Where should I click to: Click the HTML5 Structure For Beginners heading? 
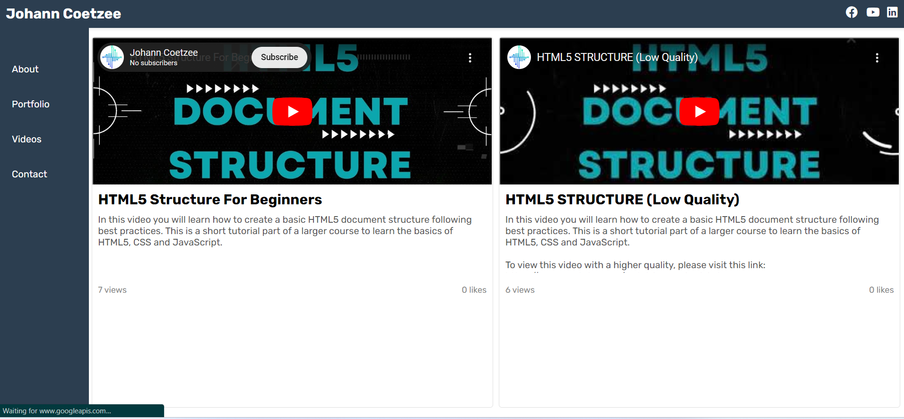coord(210,200)
